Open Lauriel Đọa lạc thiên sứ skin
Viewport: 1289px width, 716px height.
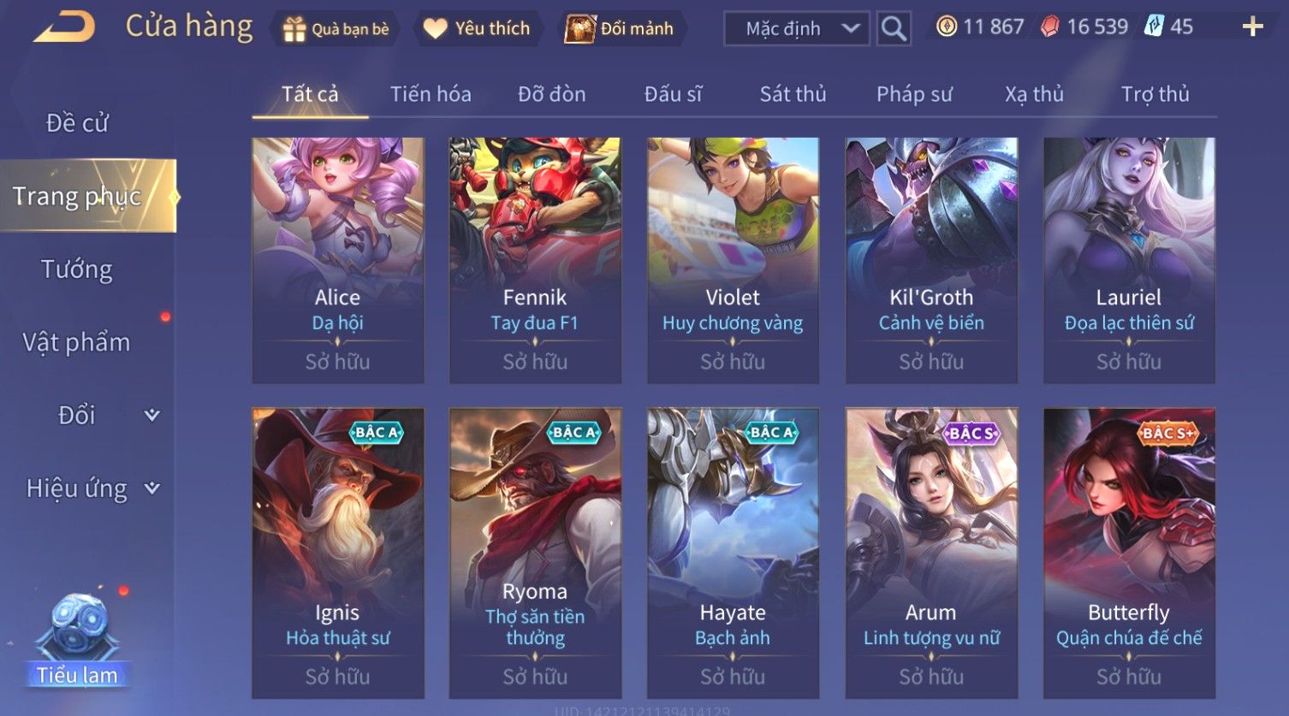pos(1129,260)
